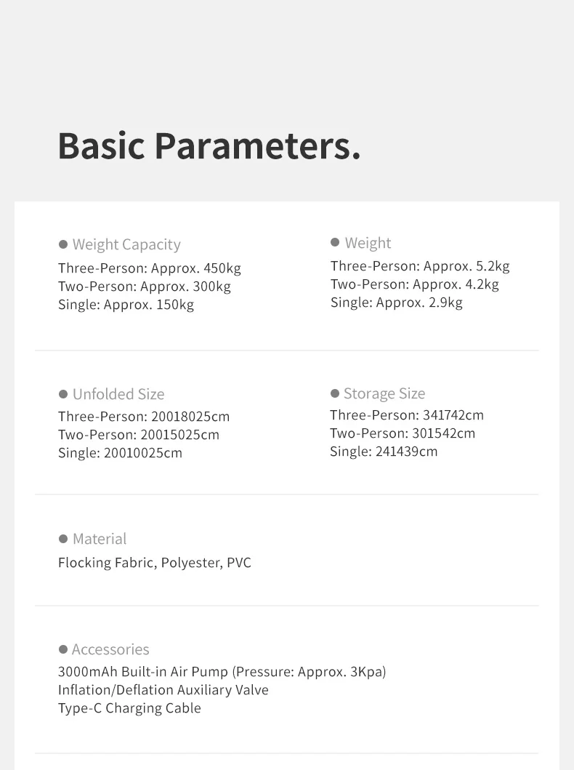The height and width of the screenshot is (770, 574).
Task: Click the Inflation/Deflation Auxiliary Valve line
Action: click(163, 690)
